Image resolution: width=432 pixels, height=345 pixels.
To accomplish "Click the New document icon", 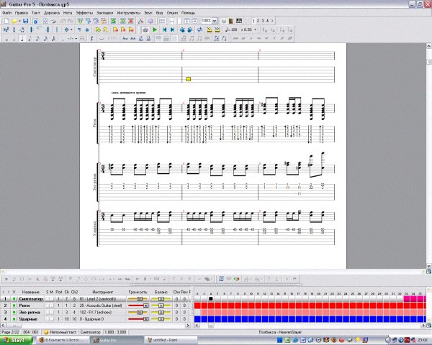I will click(6, 22).
